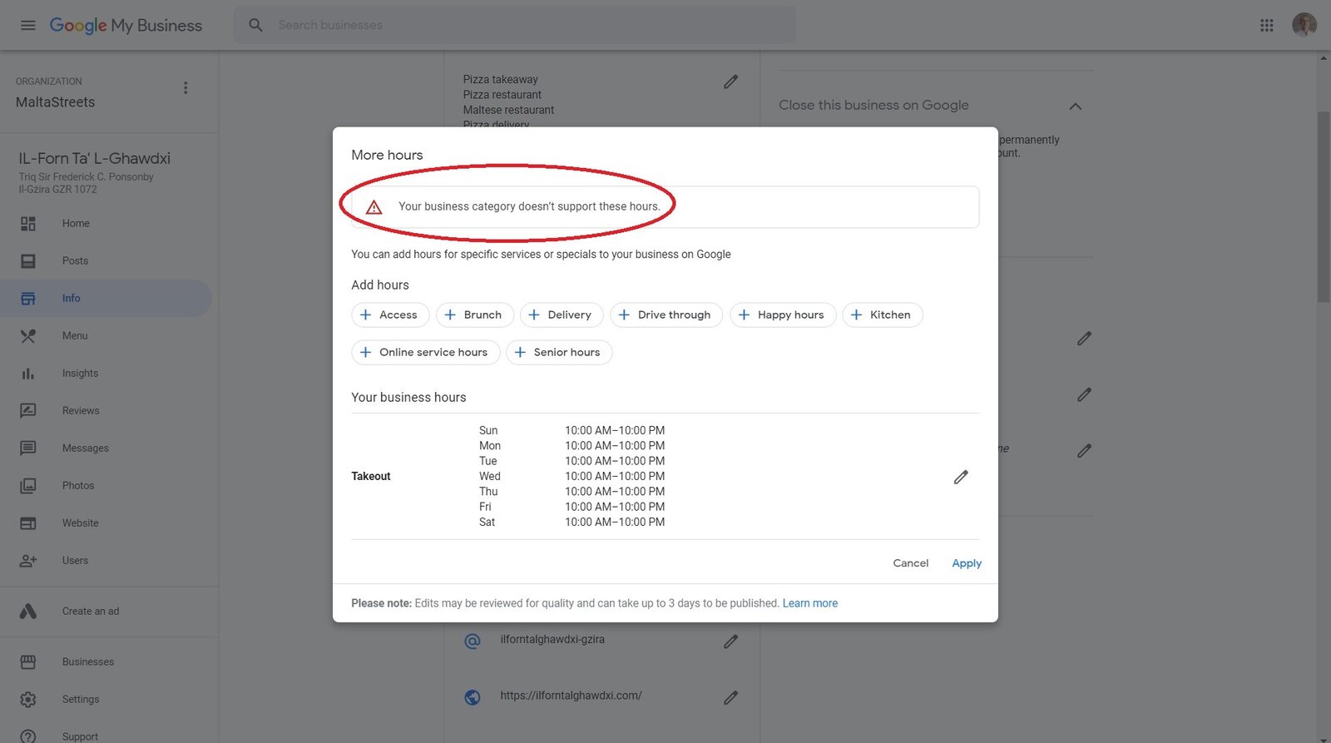Click the Website sidebar icon
Screen dimensions: 1331x743
pyautogui.click(x=28, y=523)
